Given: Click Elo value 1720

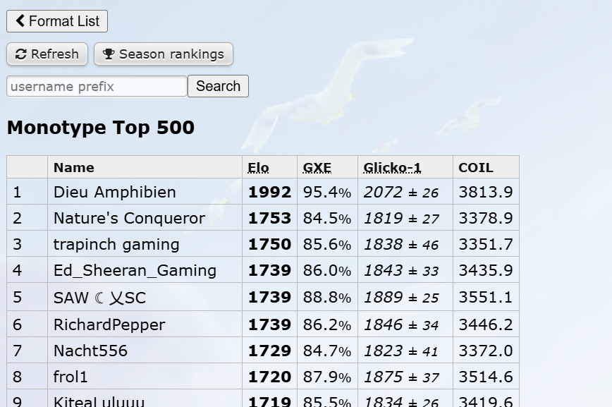Looking at the screenshot, I should click(270, 377).
